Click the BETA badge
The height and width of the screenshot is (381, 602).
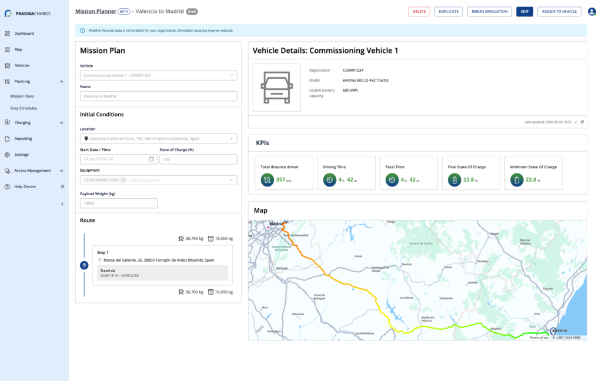point(123,12)
